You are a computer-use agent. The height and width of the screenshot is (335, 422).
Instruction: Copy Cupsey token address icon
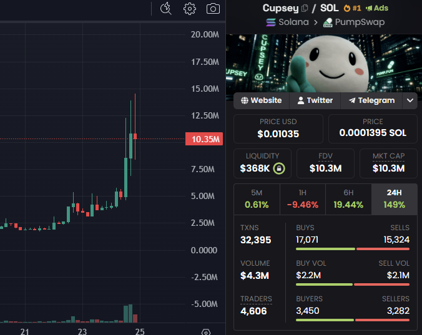click(x=305, y=8)
